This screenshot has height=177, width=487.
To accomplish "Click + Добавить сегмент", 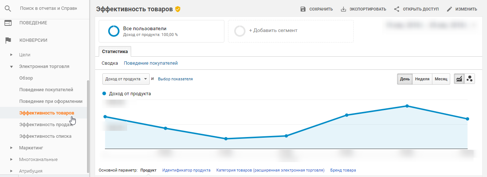I will click(x=273, y=31).
